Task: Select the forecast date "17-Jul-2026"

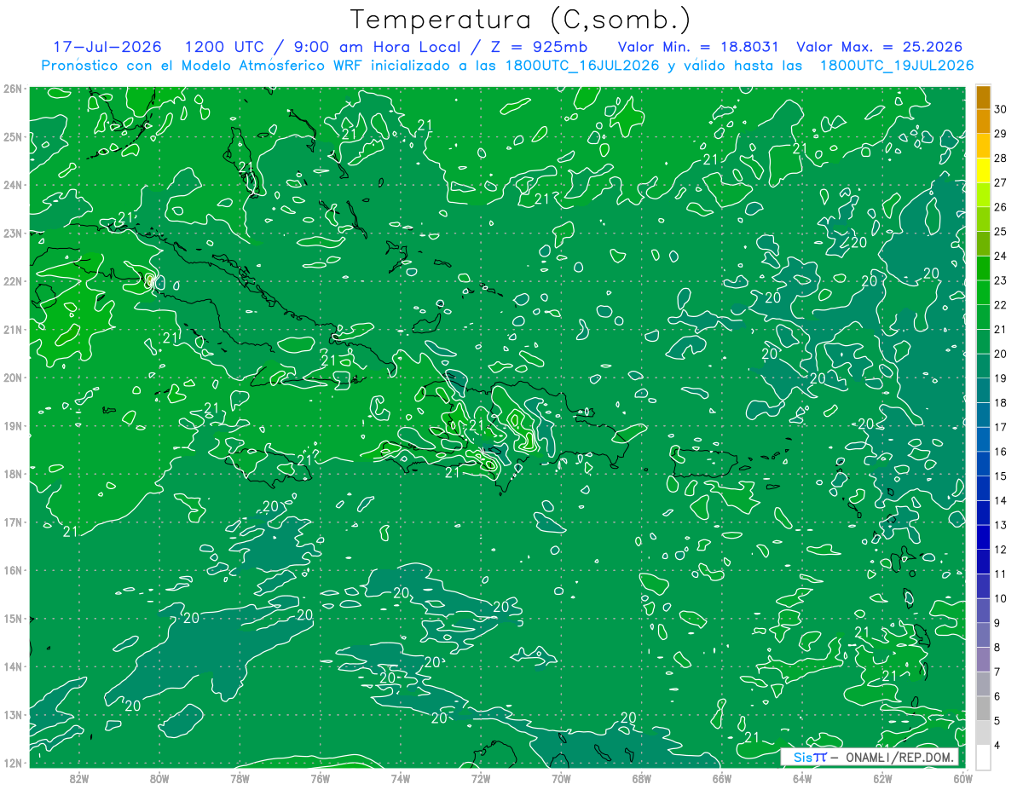Action: [107, 47]
